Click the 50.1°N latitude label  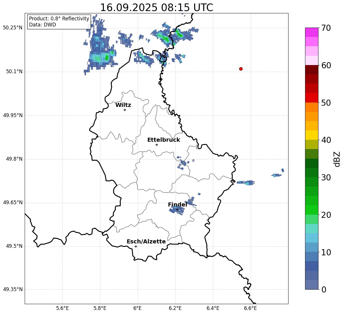click(x=14, y=72)
